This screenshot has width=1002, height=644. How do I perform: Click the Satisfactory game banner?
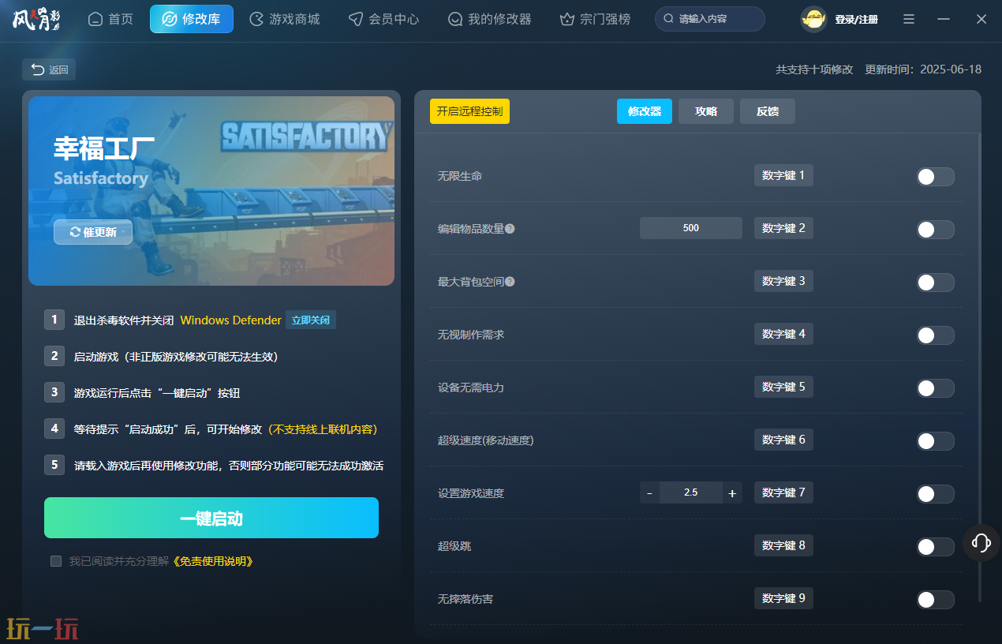[x=211, y=190]
